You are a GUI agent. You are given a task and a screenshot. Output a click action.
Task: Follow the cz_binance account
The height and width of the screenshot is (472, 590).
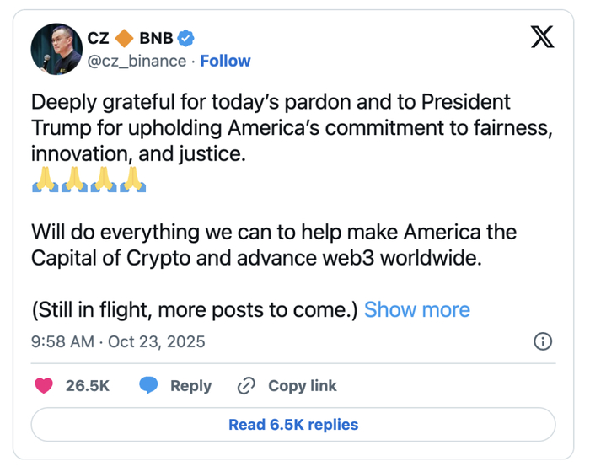click(225, 61)
